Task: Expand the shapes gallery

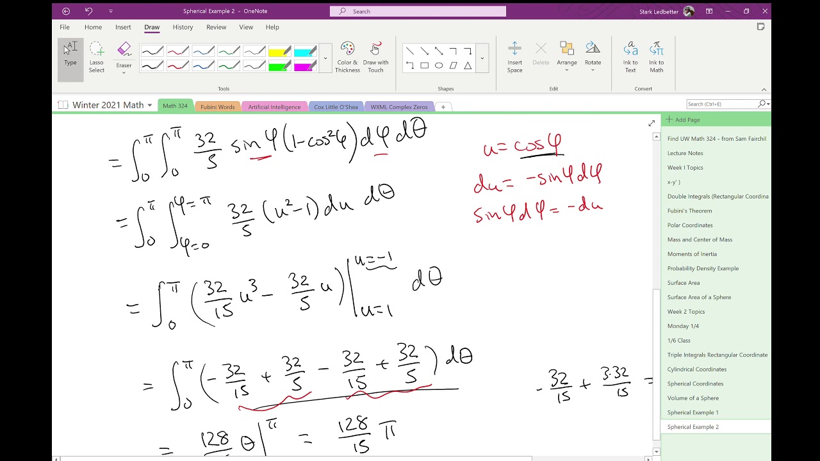Action: [482, 58]
